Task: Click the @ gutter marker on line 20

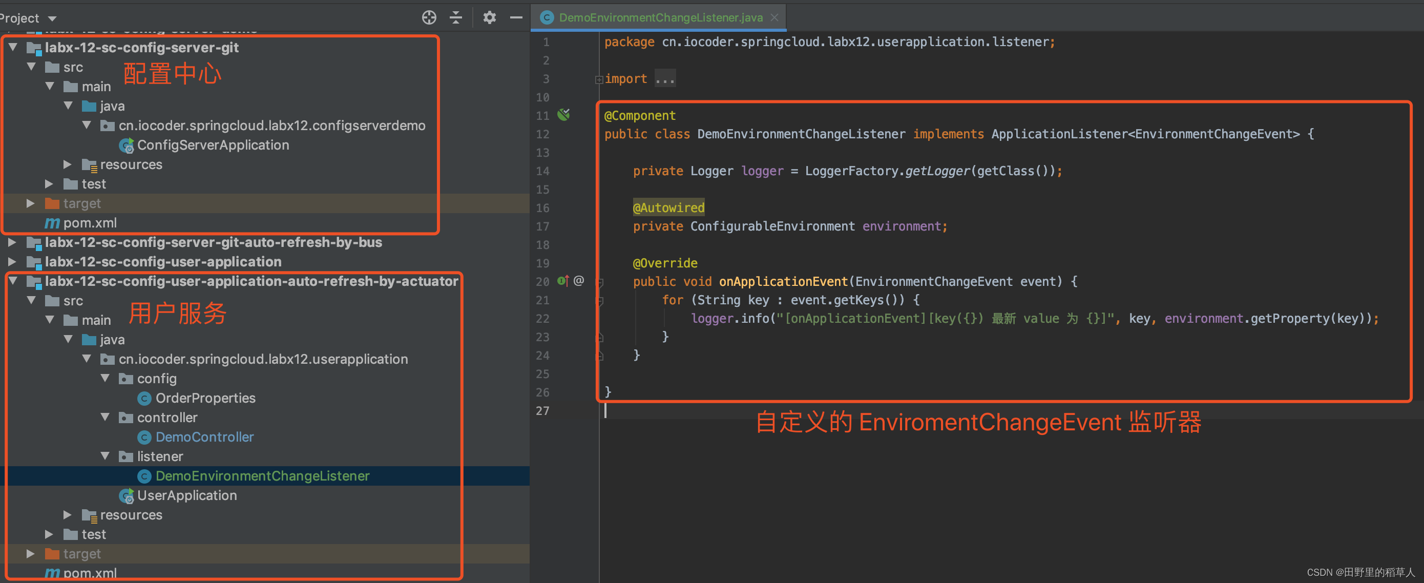Action: (x=579, y=280)
